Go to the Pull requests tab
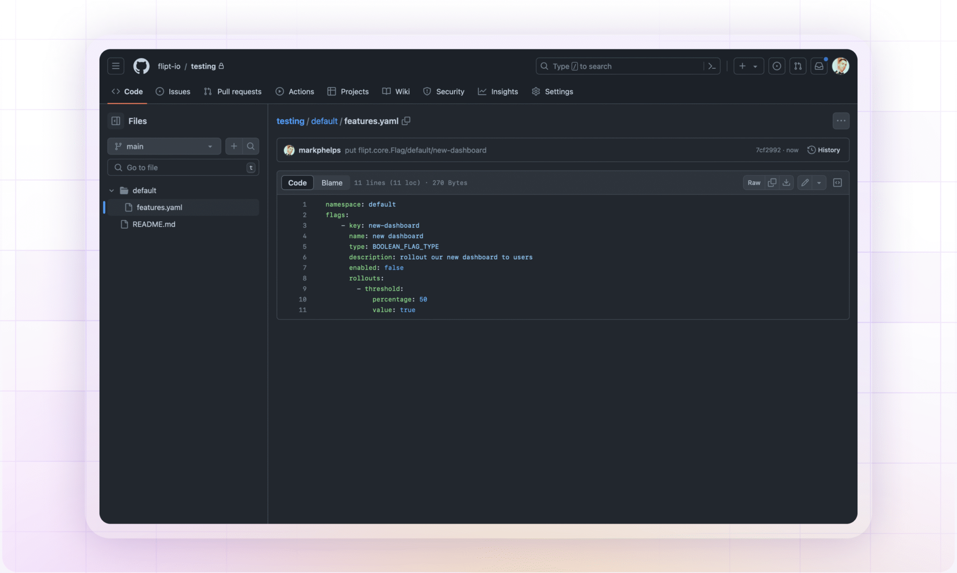Viewport: 957px width, 573px height. coord(233,92)
